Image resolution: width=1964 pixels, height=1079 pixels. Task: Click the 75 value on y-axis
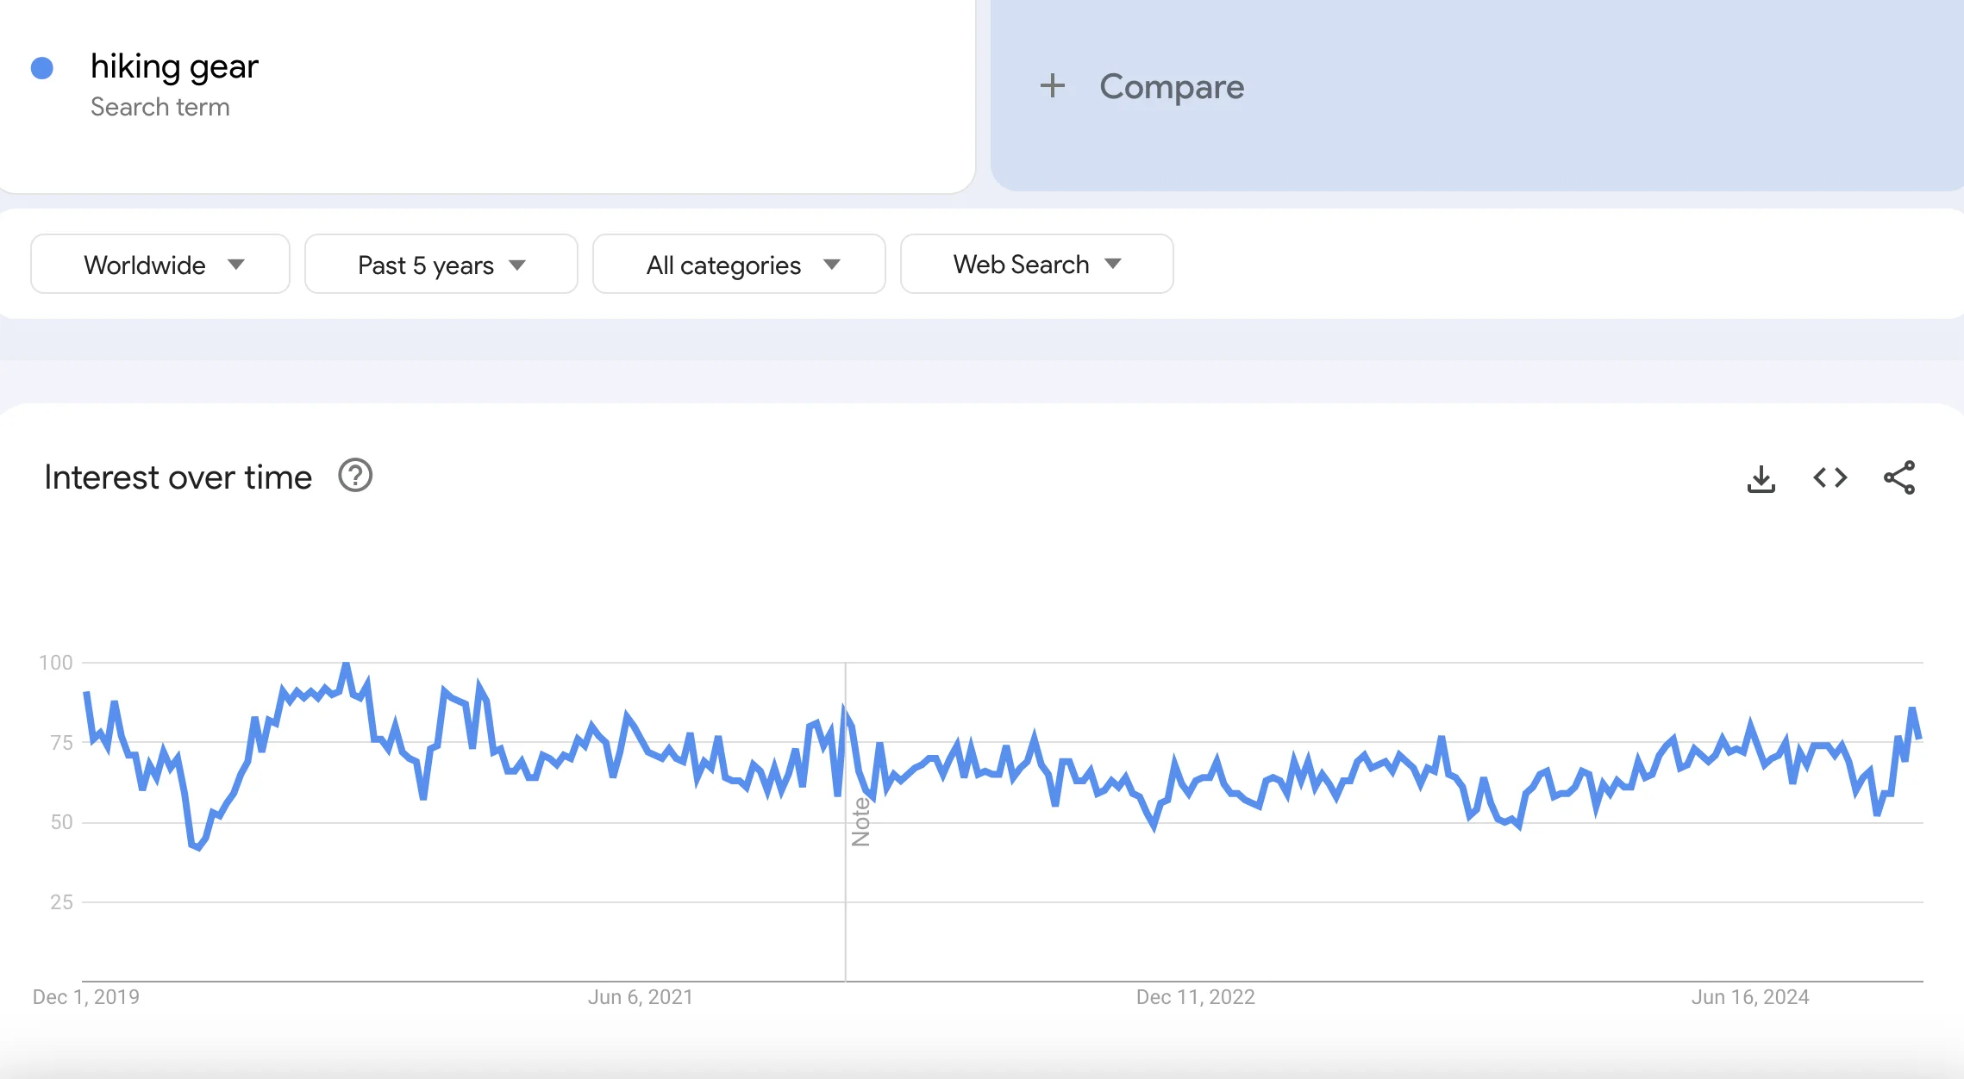click(61, 743)
